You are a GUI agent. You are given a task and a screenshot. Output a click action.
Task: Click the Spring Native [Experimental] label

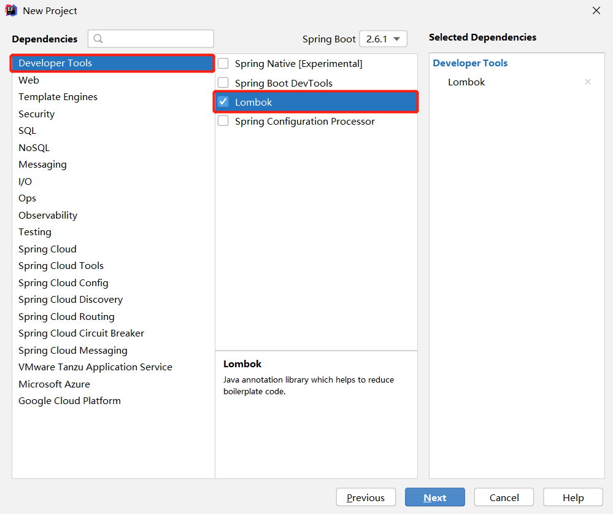click(x=299, y=64)
